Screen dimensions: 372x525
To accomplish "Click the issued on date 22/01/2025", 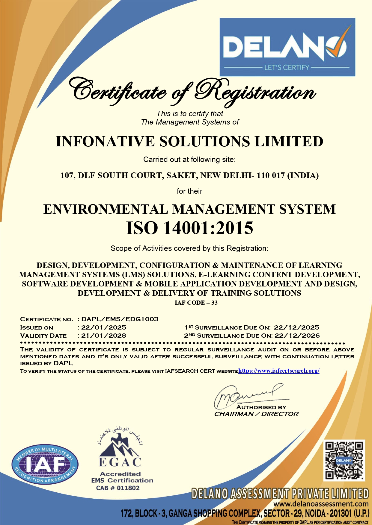I will click(104, 327).
